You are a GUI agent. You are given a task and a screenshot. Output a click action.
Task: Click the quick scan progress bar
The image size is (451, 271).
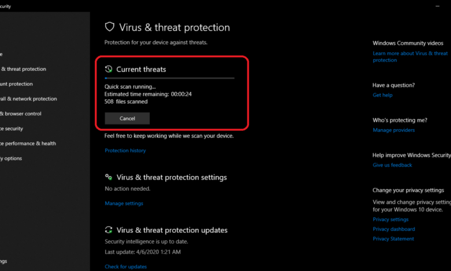tap(169, 78)
